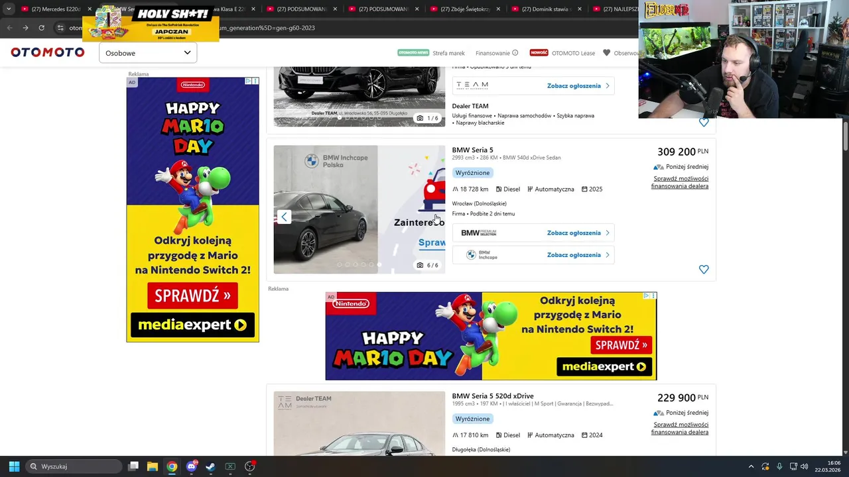Viewport: 849px width, 477px height.
Task: Click the volume speaker tray icon
Action: click(804, 466)
